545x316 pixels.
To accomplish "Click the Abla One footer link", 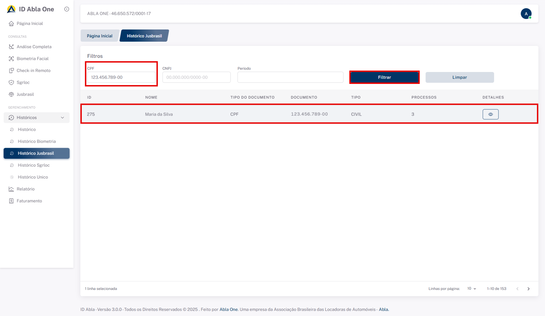I will (x=229, y=309).
